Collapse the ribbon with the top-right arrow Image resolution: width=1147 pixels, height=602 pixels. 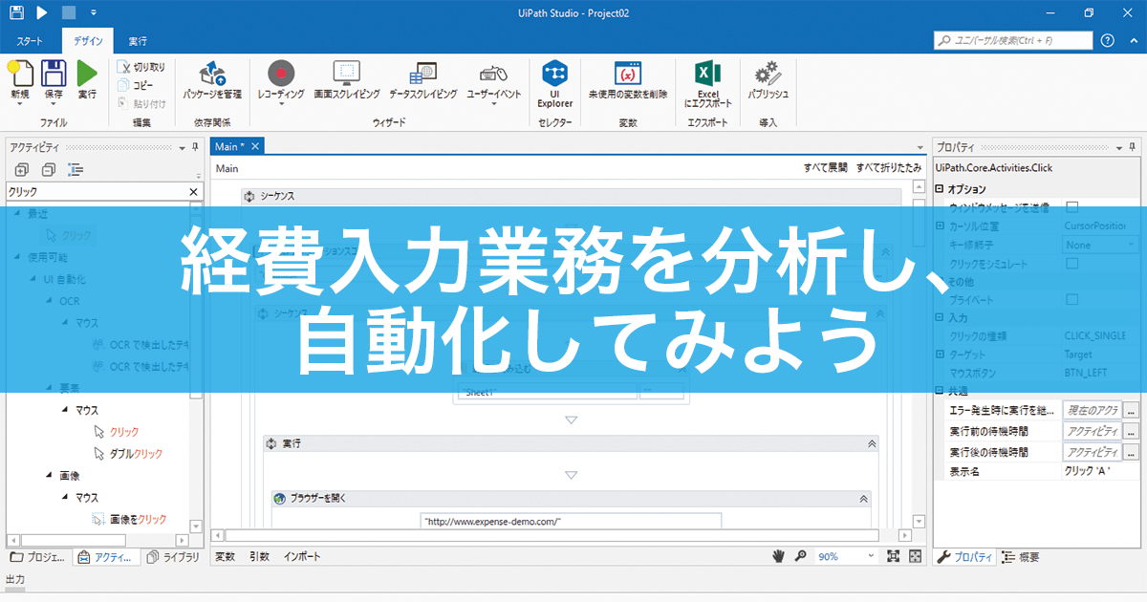point(1133,40)
